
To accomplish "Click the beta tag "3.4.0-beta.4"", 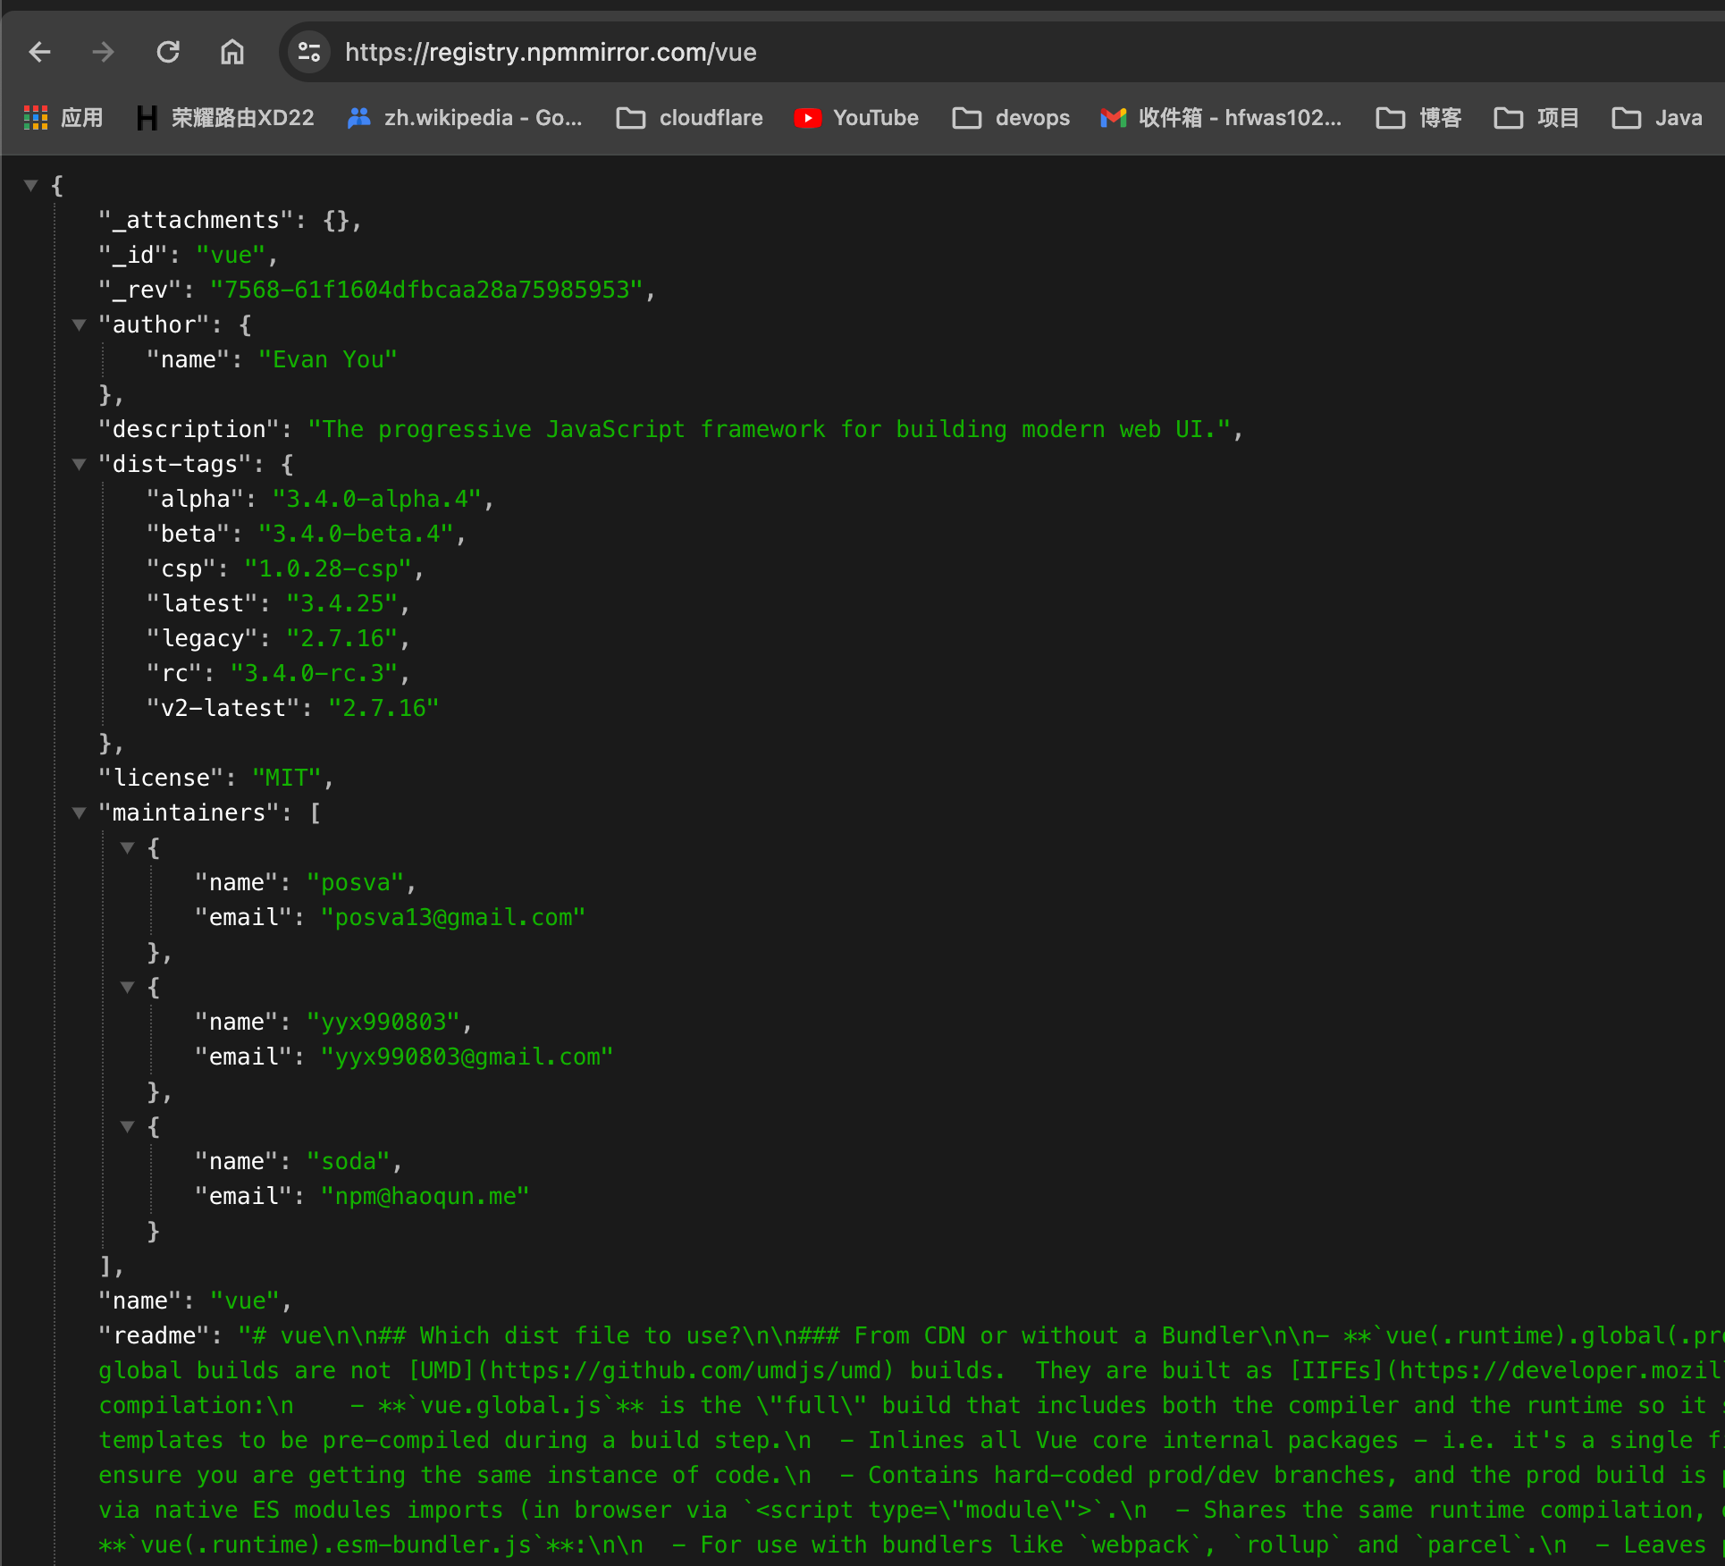I will click(356, 534).
